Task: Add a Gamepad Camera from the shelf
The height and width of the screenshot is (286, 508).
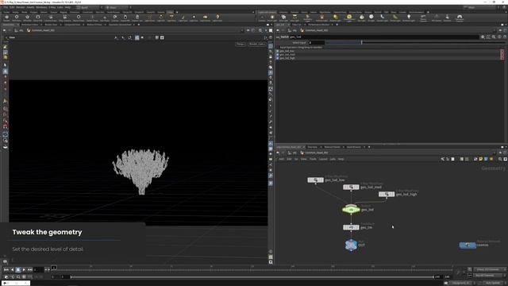Action: (x=460, y=18)
